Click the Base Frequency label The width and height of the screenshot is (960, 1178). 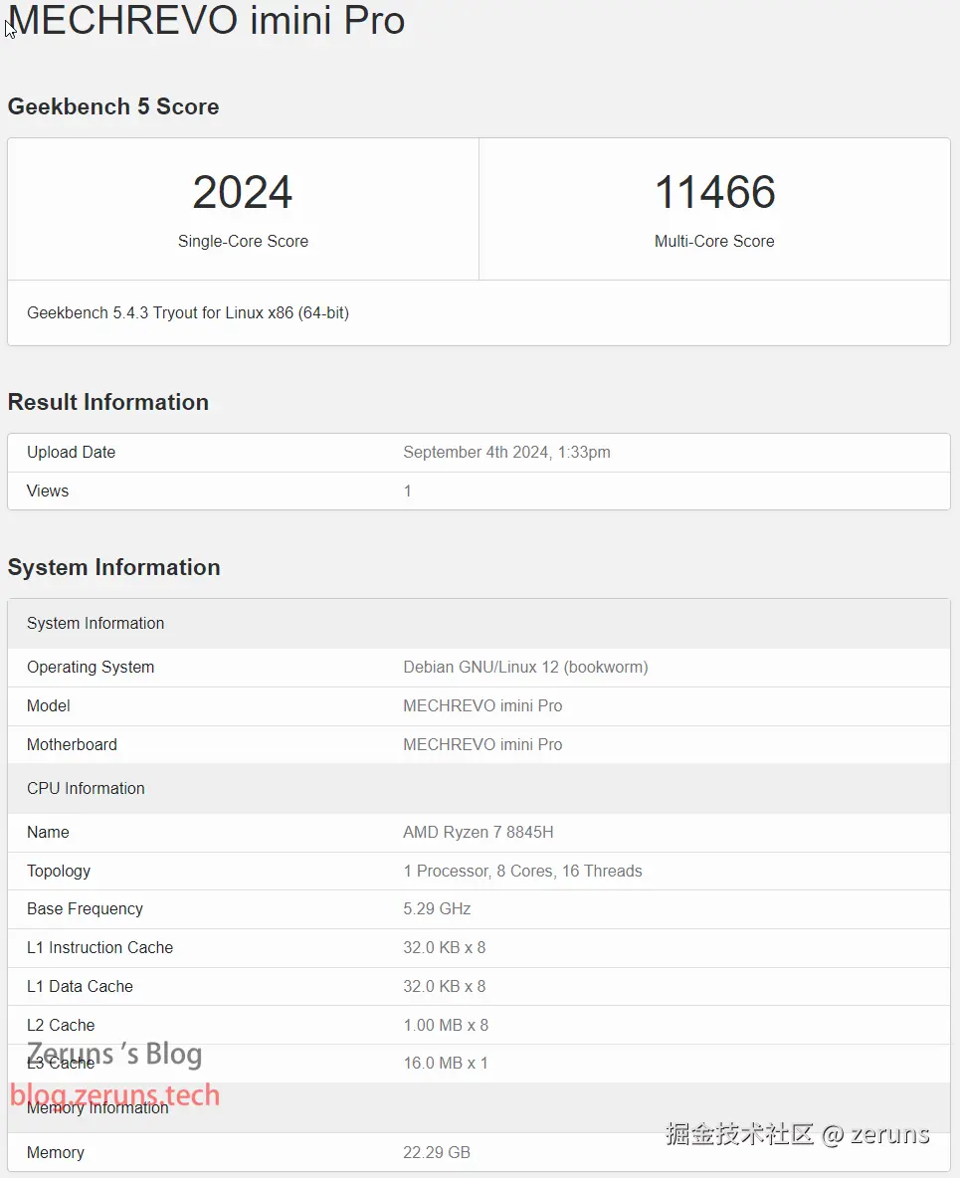pyautogui.click(x=85, y=909)
